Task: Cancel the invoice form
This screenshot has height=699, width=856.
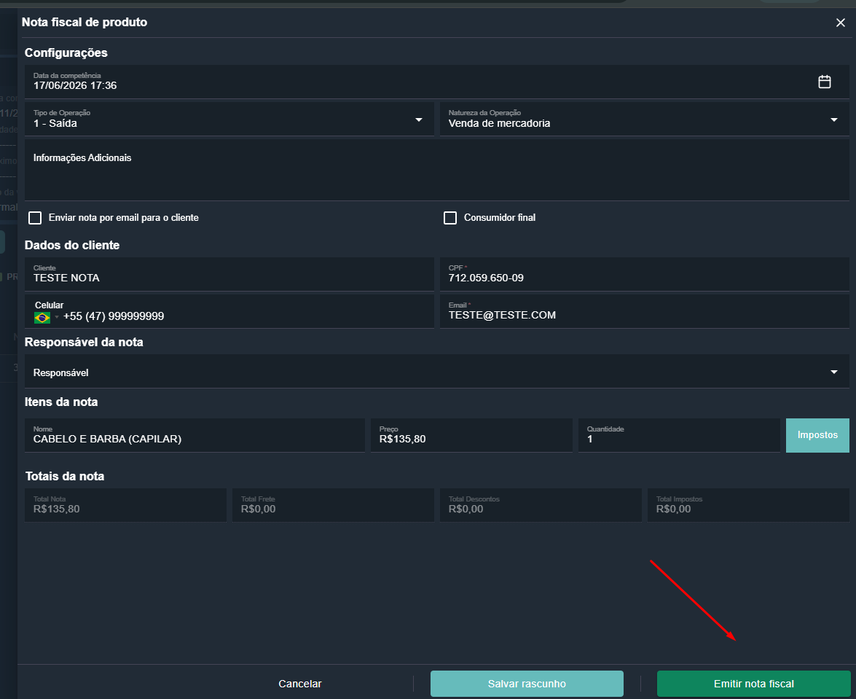Action: (x=299, y=684)
